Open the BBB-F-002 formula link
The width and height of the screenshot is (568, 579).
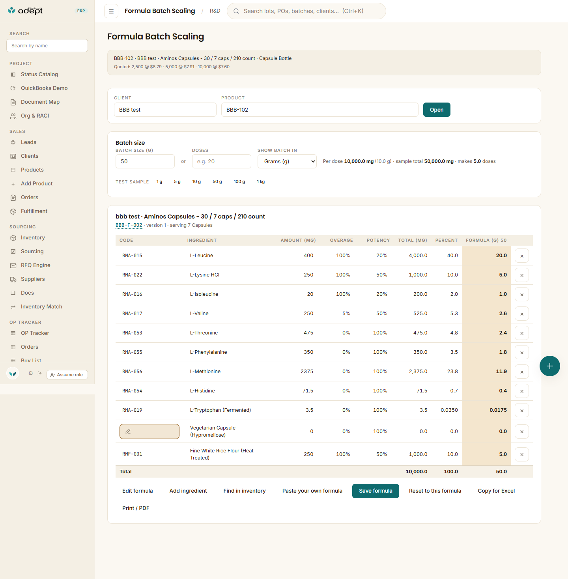pos(129,225)
